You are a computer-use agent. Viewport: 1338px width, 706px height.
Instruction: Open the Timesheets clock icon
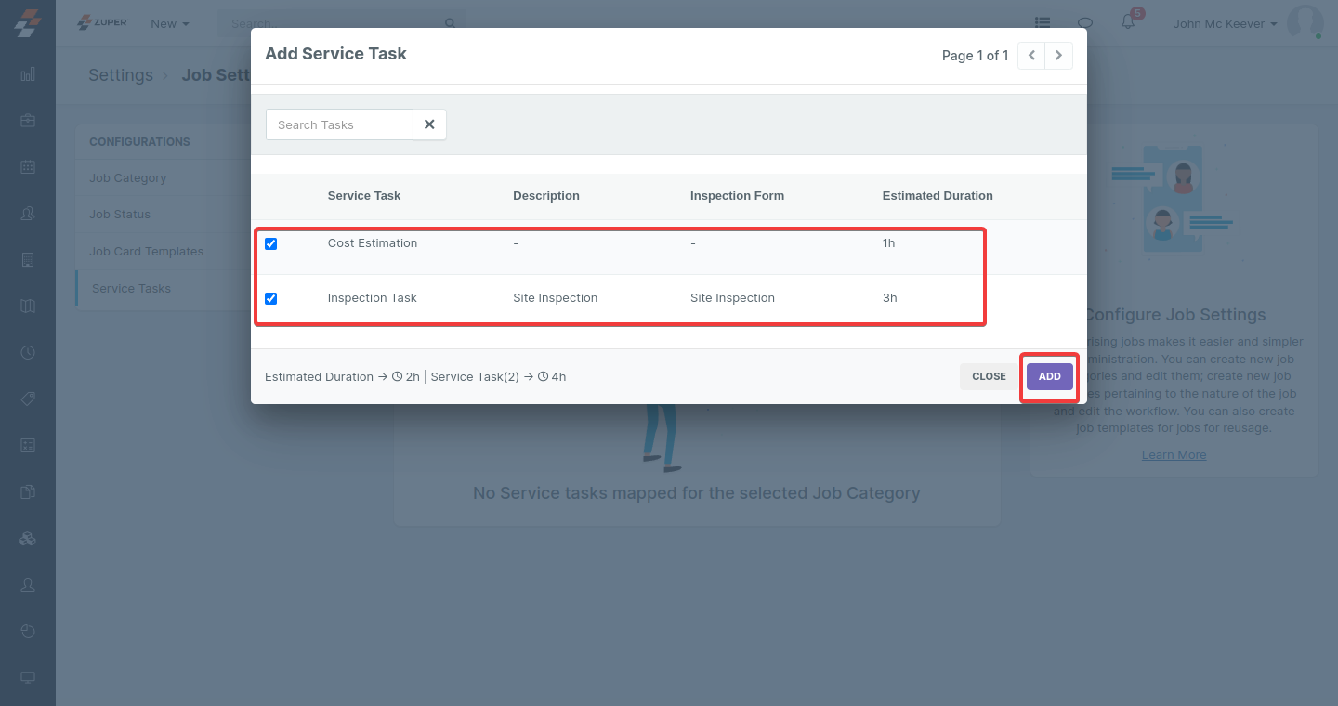(x=28, y=352)
